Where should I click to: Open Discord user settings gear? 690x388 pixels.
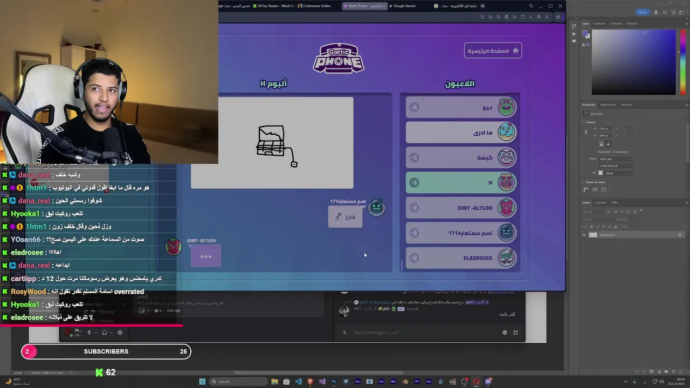click(x=120, y=332)
